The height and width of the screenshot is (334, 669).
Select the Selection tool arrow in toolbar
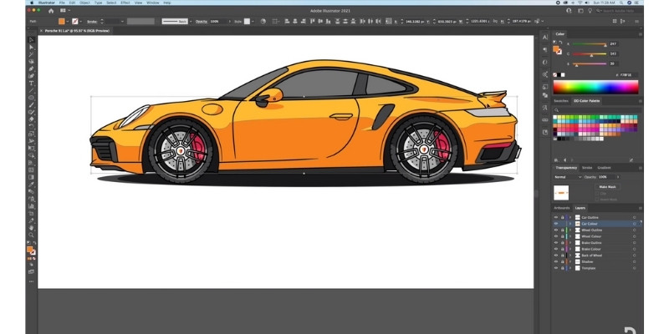tap(31, 39)
